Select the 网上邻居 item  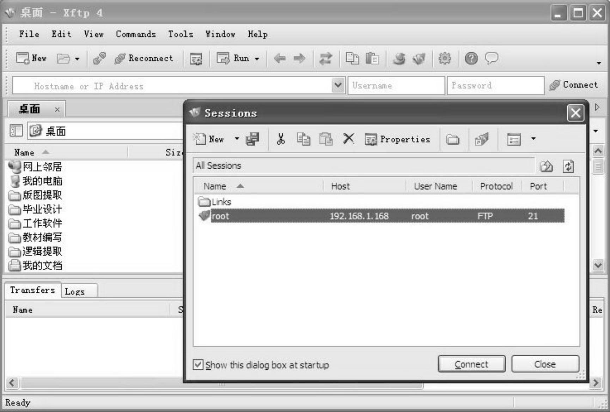click(35, 166)
